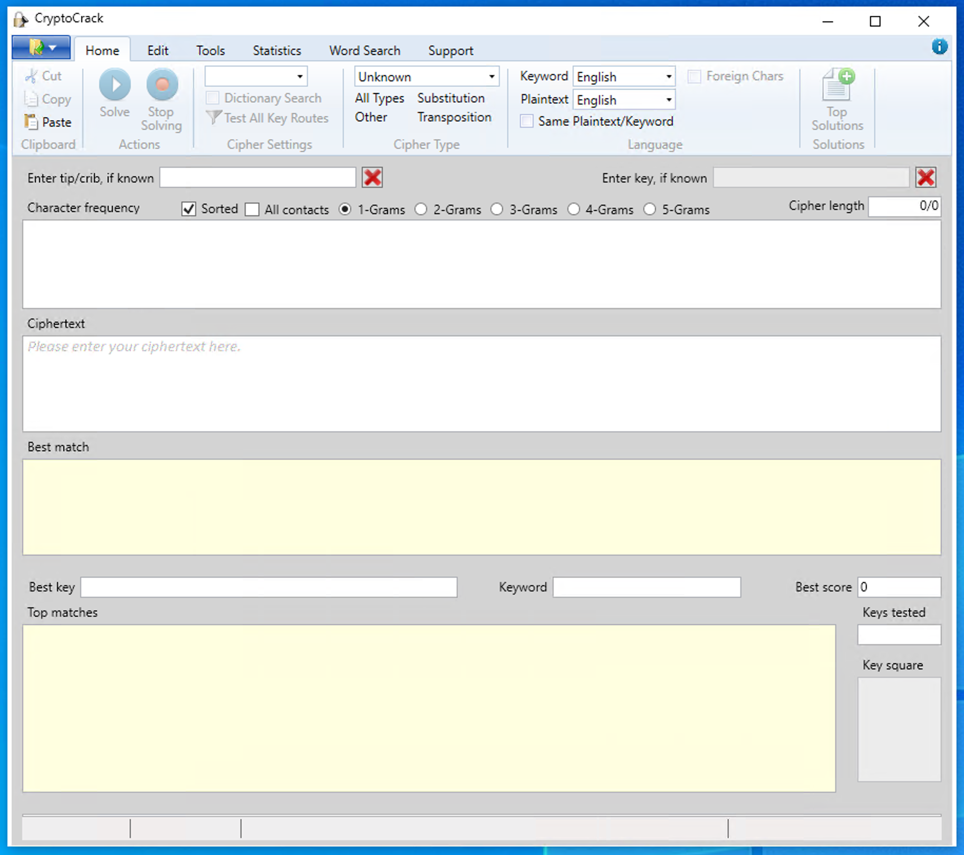Click the Key square panel
This screenshot has width=964, height=855.
(899, 729)
